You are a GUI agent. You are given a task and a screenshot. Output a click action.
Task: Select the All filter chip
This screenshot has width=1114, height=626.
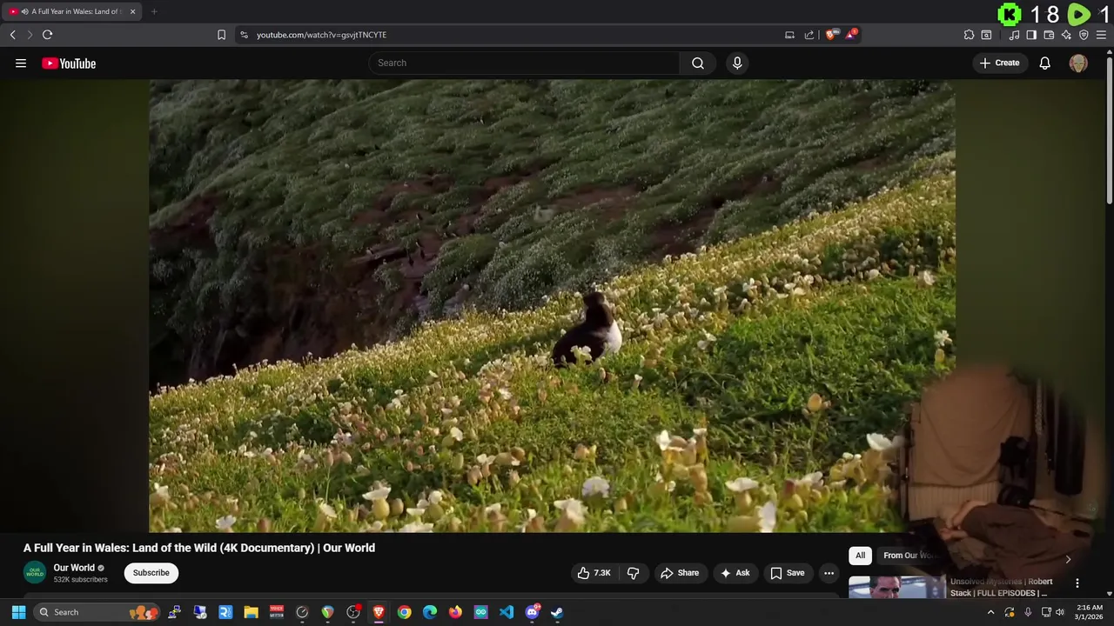860,556
